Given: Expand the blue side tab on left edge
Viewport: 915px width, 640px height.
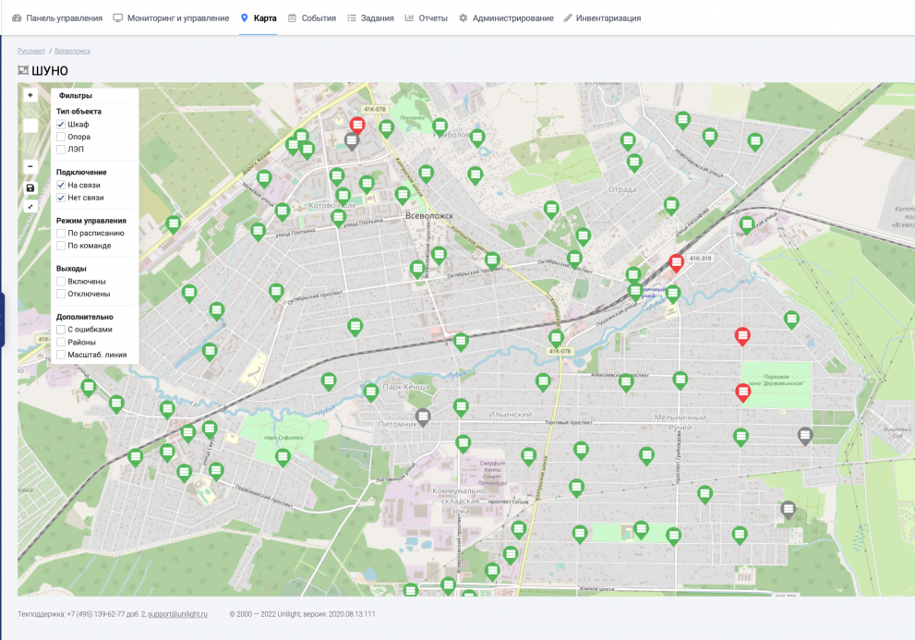Looking at the screenshot, I should pos(2,320).
